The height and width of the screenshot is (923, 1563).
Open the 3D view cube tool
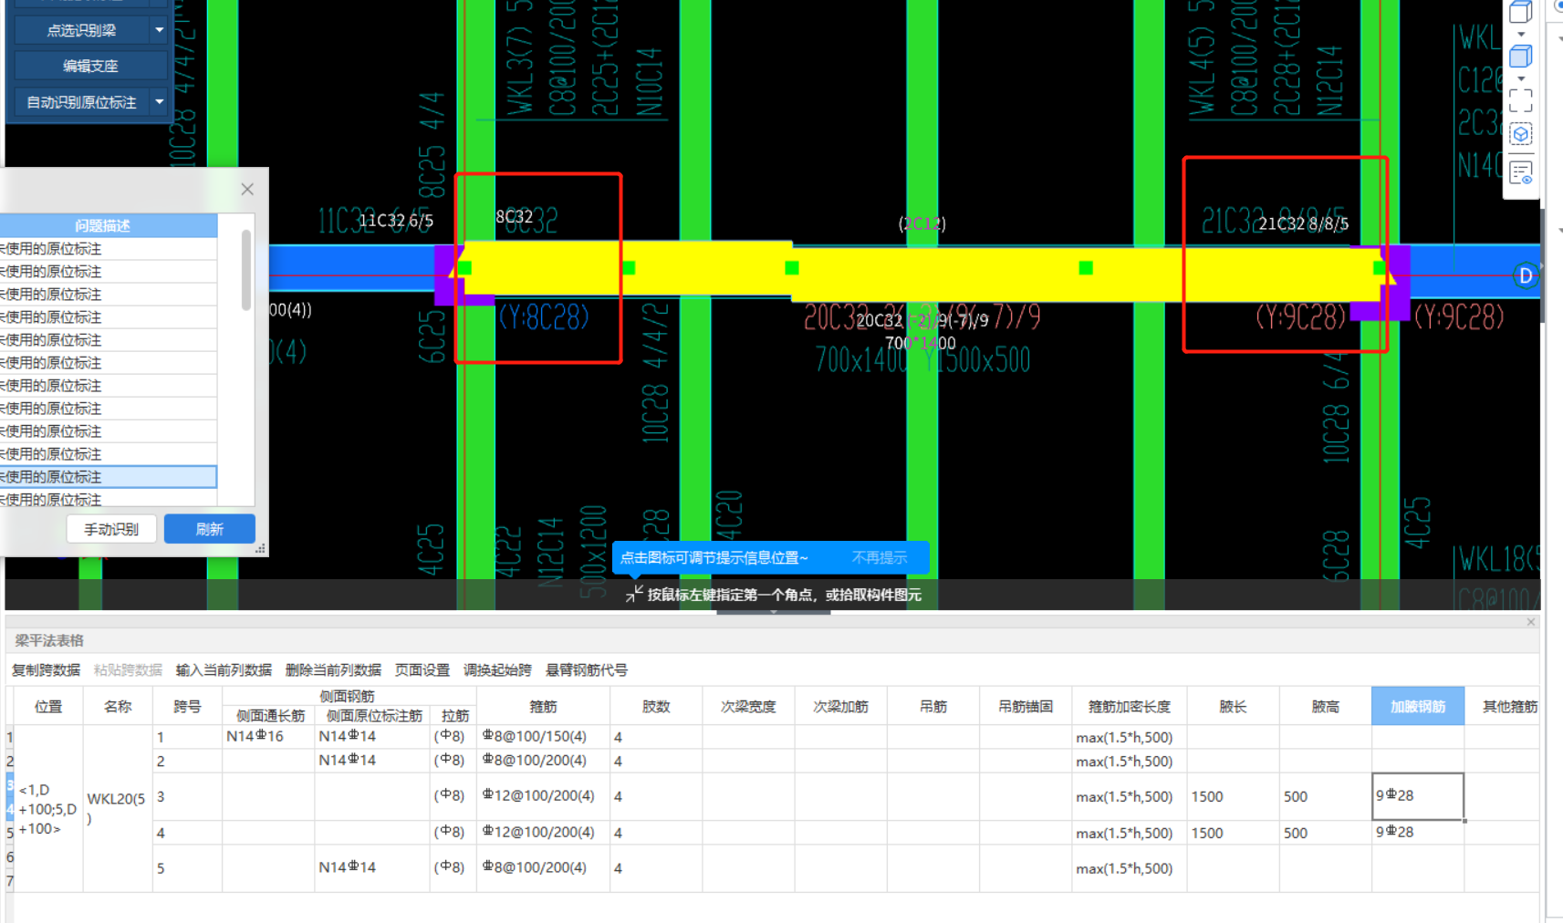1520,12
